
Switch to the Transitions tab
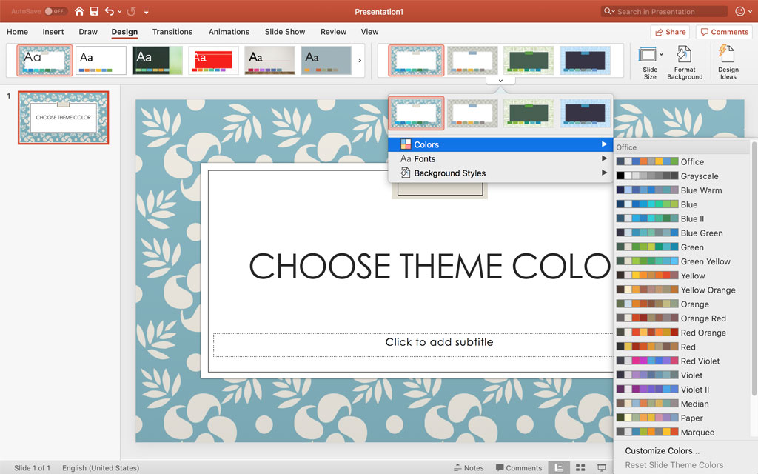coord(172,32)
